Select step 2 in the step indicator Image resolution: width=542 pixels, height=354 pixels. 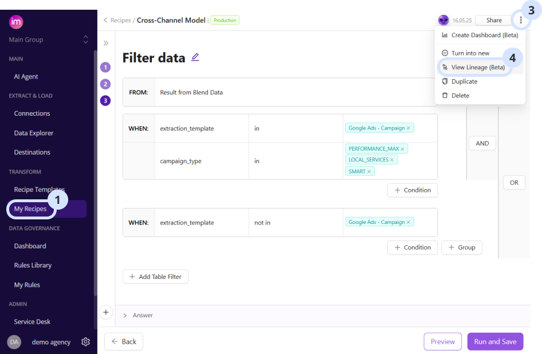106,84
